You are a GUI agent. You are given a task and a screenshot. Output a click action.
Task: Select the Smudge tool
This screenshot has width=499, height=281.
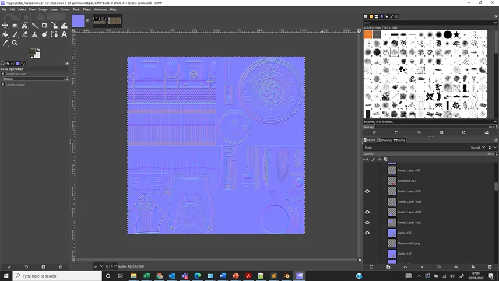pos(44,34)
